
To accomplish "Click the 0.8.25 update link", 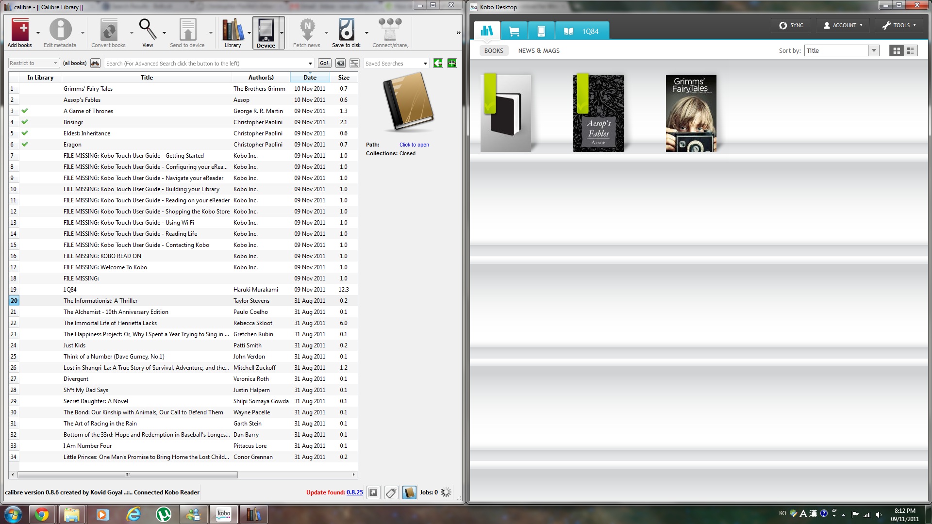I will (354, 492).
